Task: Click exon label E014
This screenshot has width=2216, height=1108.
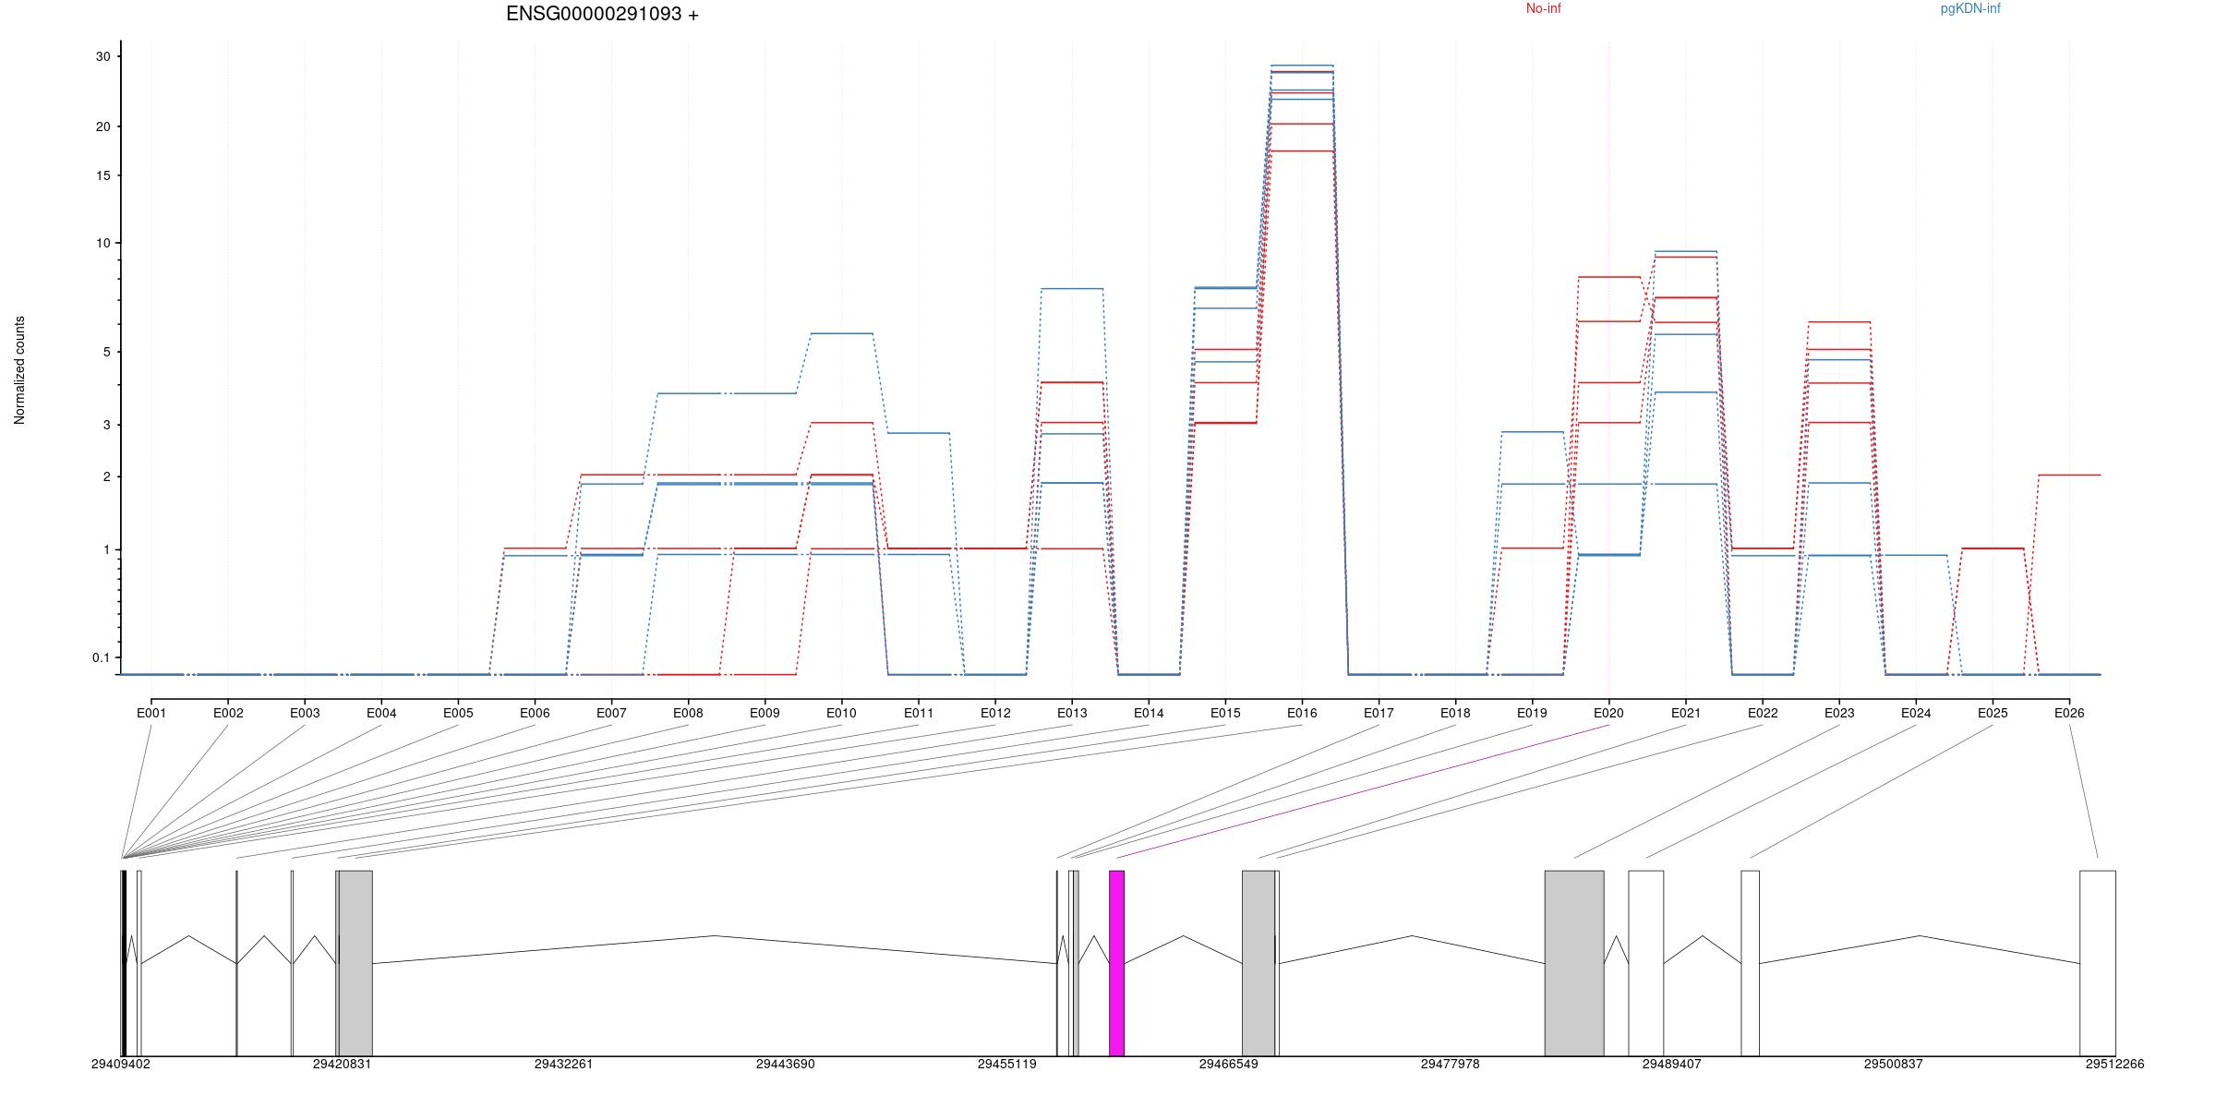Action: 1149,713
